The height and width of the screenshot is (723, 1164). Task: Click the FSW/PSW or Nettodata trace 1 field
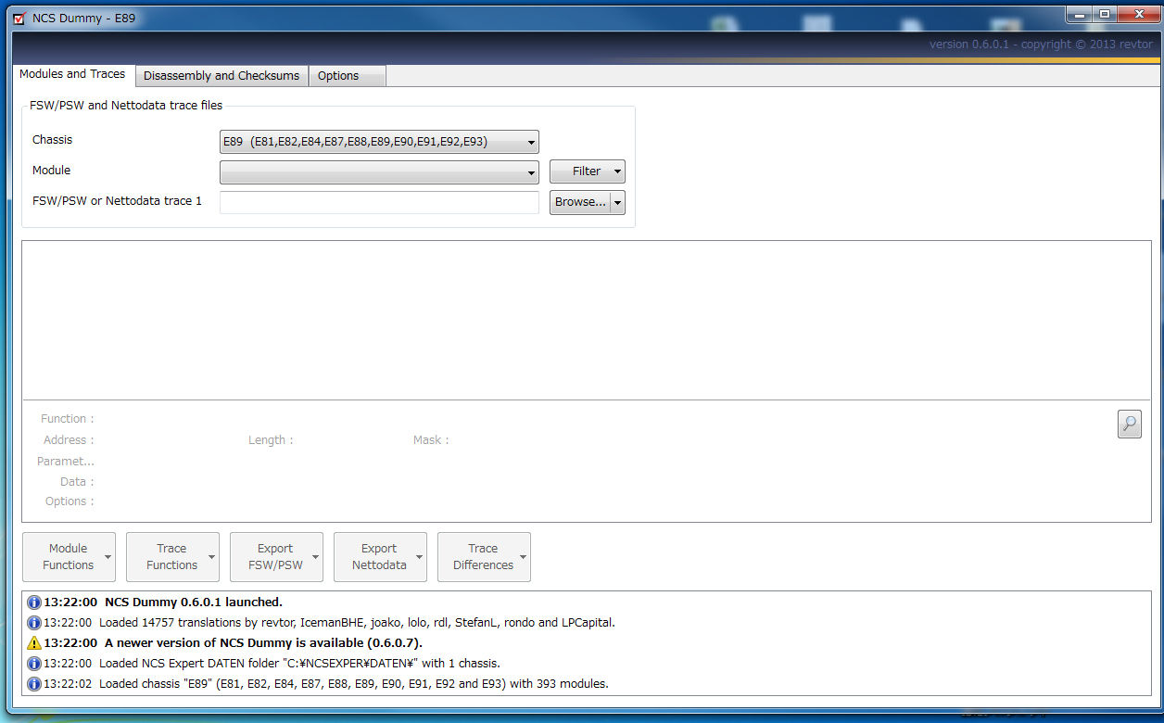(379, 202)
